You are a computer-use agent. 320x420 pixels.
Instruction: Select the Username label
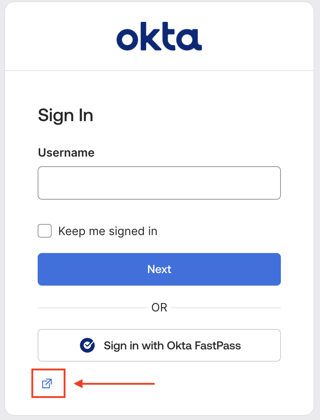point(66,153)
